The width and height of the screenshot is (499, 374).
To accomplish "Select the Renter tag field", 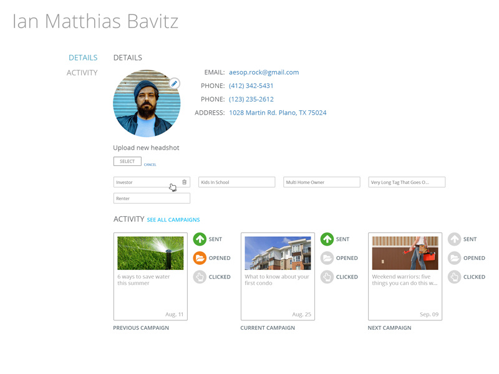I will coord(152,198).
